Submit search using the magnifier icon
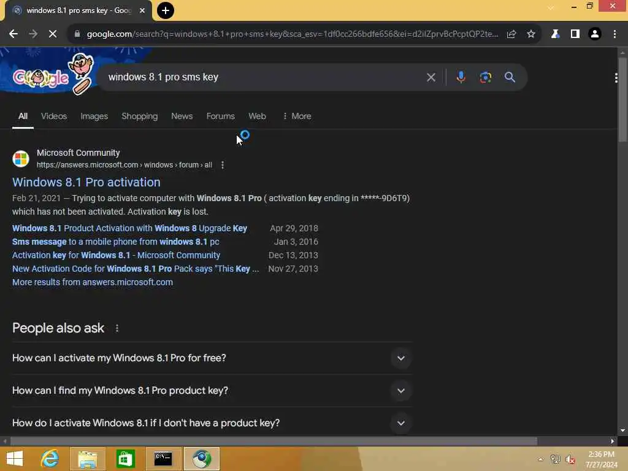628x471 pixels. pos(510,77)
